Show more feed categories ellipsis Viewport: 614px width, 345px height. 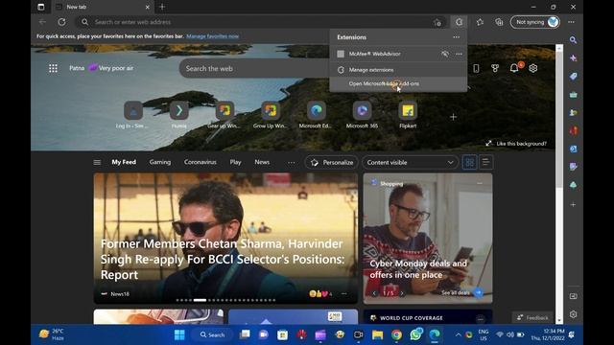(292, 162)
